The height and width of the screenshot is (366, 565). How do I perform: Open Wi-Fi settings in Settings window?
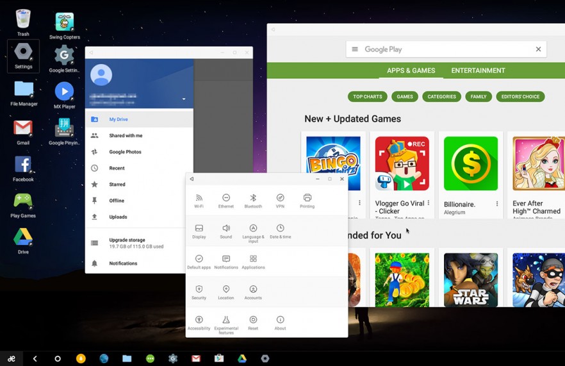[x=199, y=201]
